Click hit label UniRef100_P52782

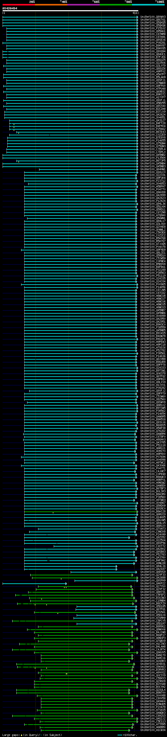153,350
